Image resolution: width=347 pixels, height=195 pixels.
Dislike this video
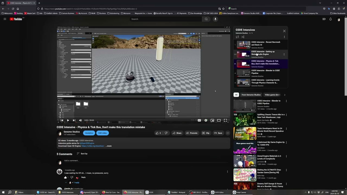point(166,133)
